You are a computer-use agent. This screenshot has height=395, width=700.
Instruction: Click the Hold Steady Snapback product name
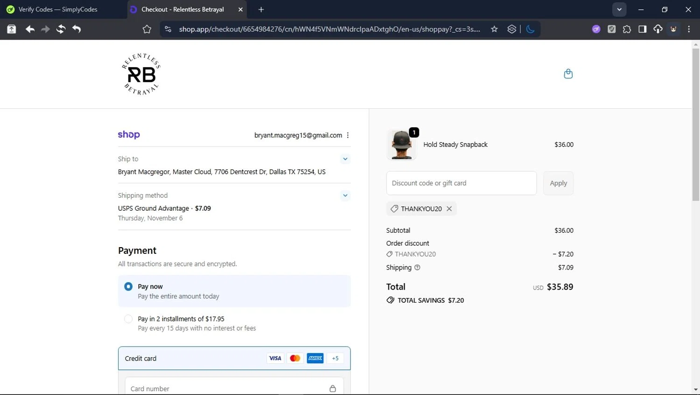pos(455,145)
